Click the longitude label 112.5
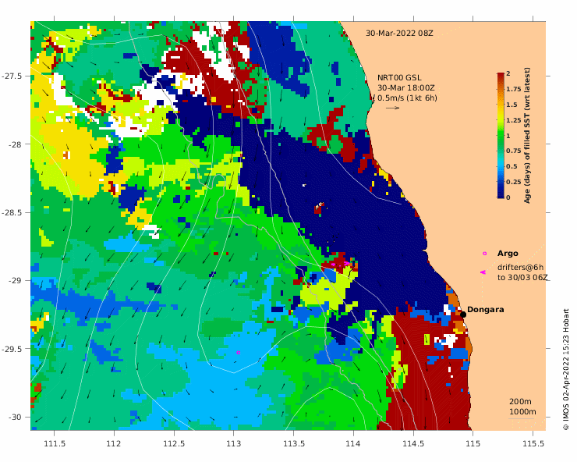The width and height of the screenshot is (577, 462). [x=174, y=443]
